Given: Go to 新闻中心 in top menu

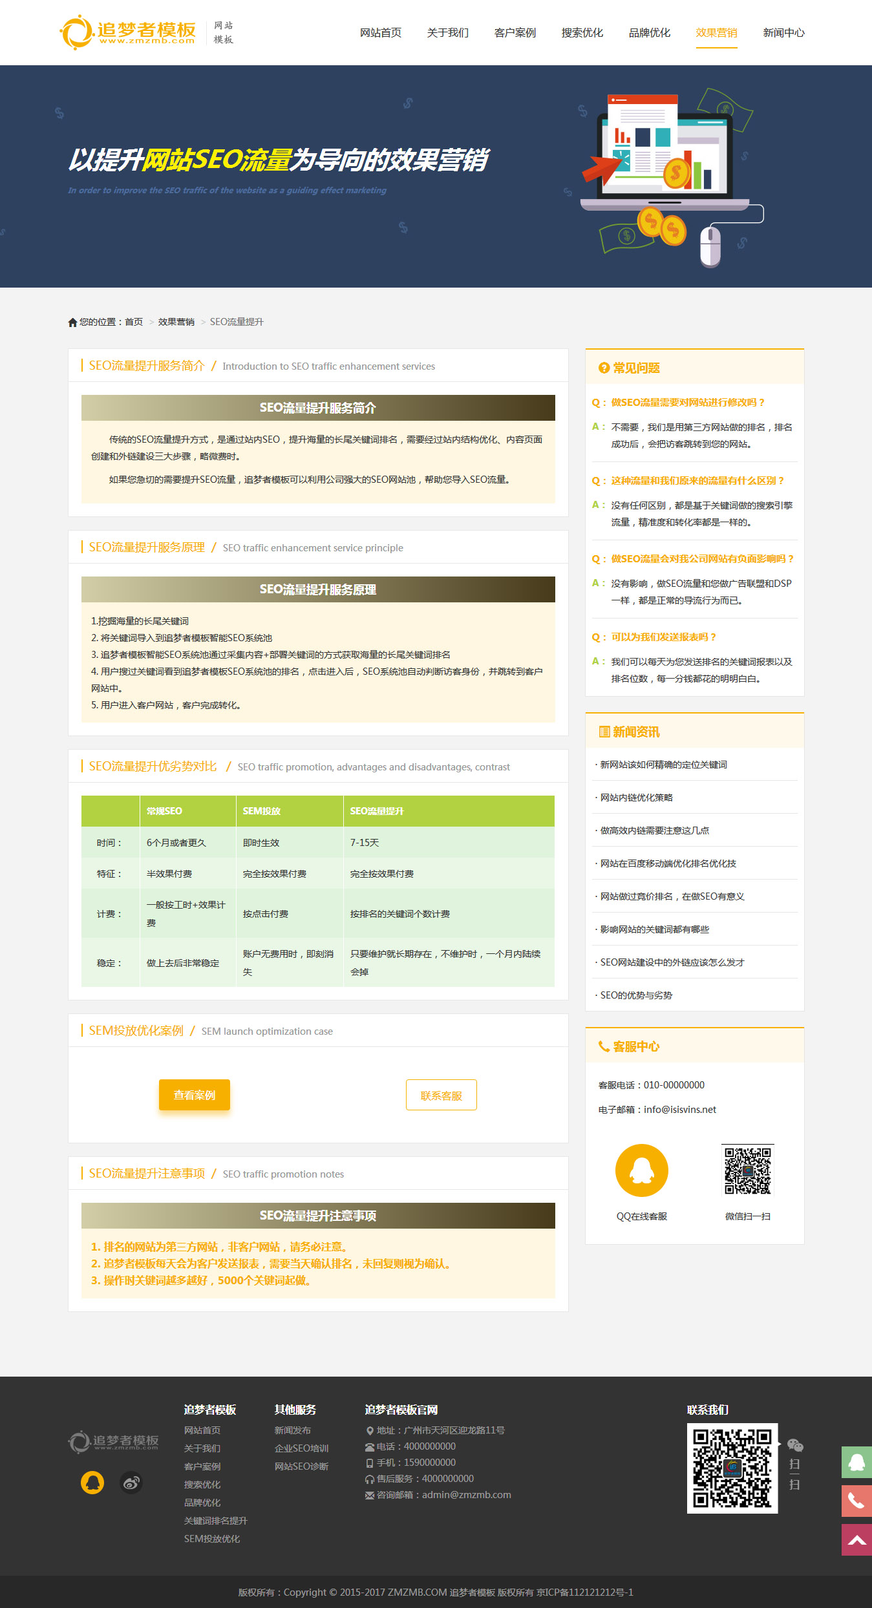Looking at the screenshot, I should (x=783, y=33).
